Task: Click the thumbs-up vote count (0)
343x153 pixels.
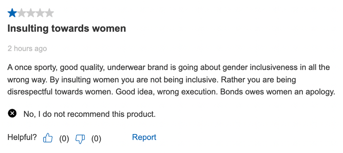Action: click(64, 139)
